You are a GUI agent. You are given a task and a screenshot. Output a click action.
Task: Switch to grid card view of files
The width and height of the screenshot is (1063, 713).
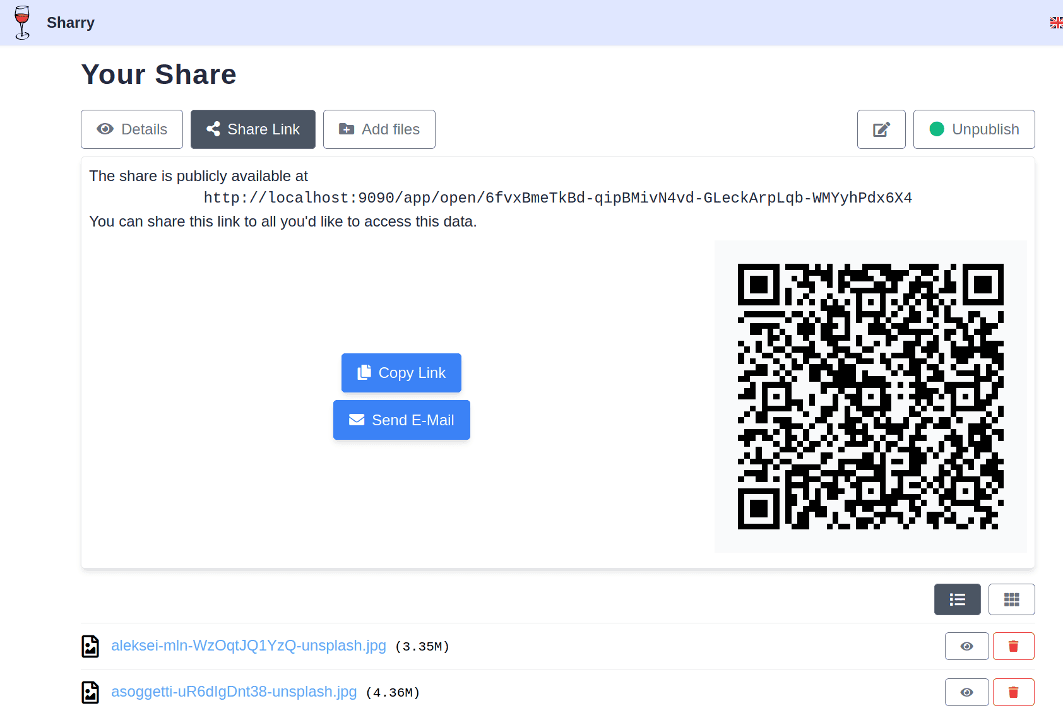[x=1012, y=599]
